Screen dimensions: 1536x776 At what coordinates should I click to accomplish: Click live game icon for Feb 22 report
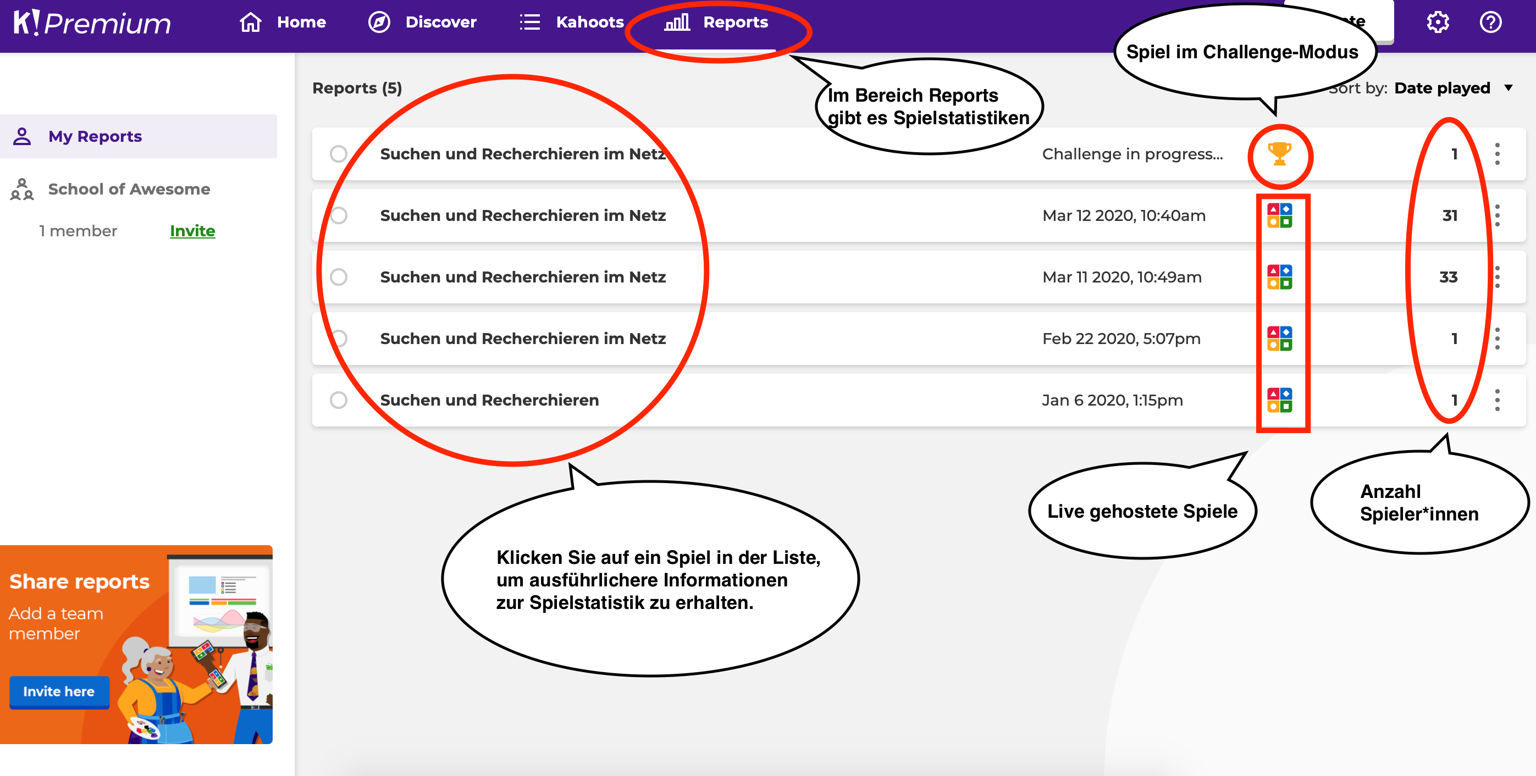1280,339
